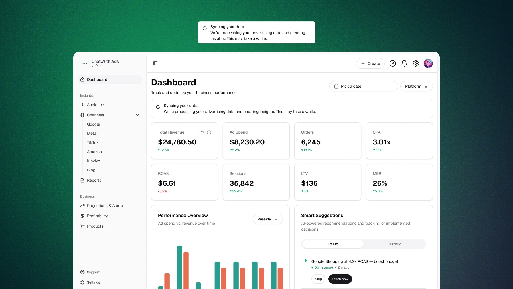The image size is (513, 289).
Task: Click the Total Revenue swap arrows icon
Action: point(203,132)
